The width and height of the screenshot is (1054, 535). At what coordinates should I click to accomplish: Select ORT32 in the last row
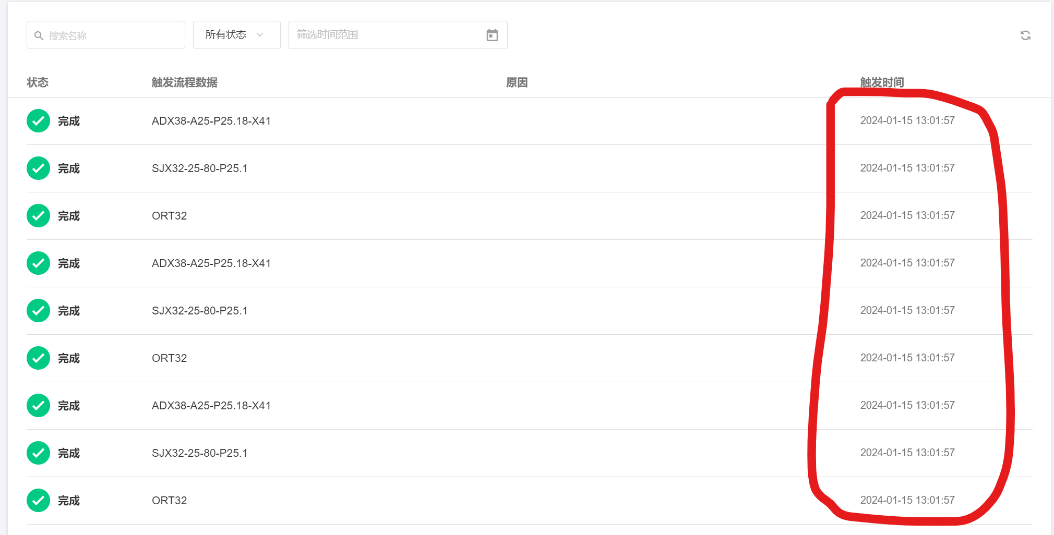point(170,501)
